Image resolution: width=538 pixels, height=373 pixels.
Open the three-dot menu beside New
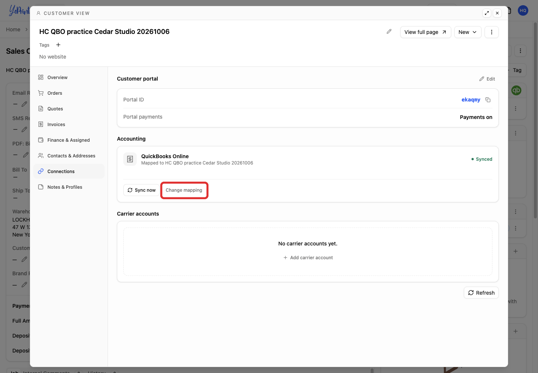click(x=492, y=32)
